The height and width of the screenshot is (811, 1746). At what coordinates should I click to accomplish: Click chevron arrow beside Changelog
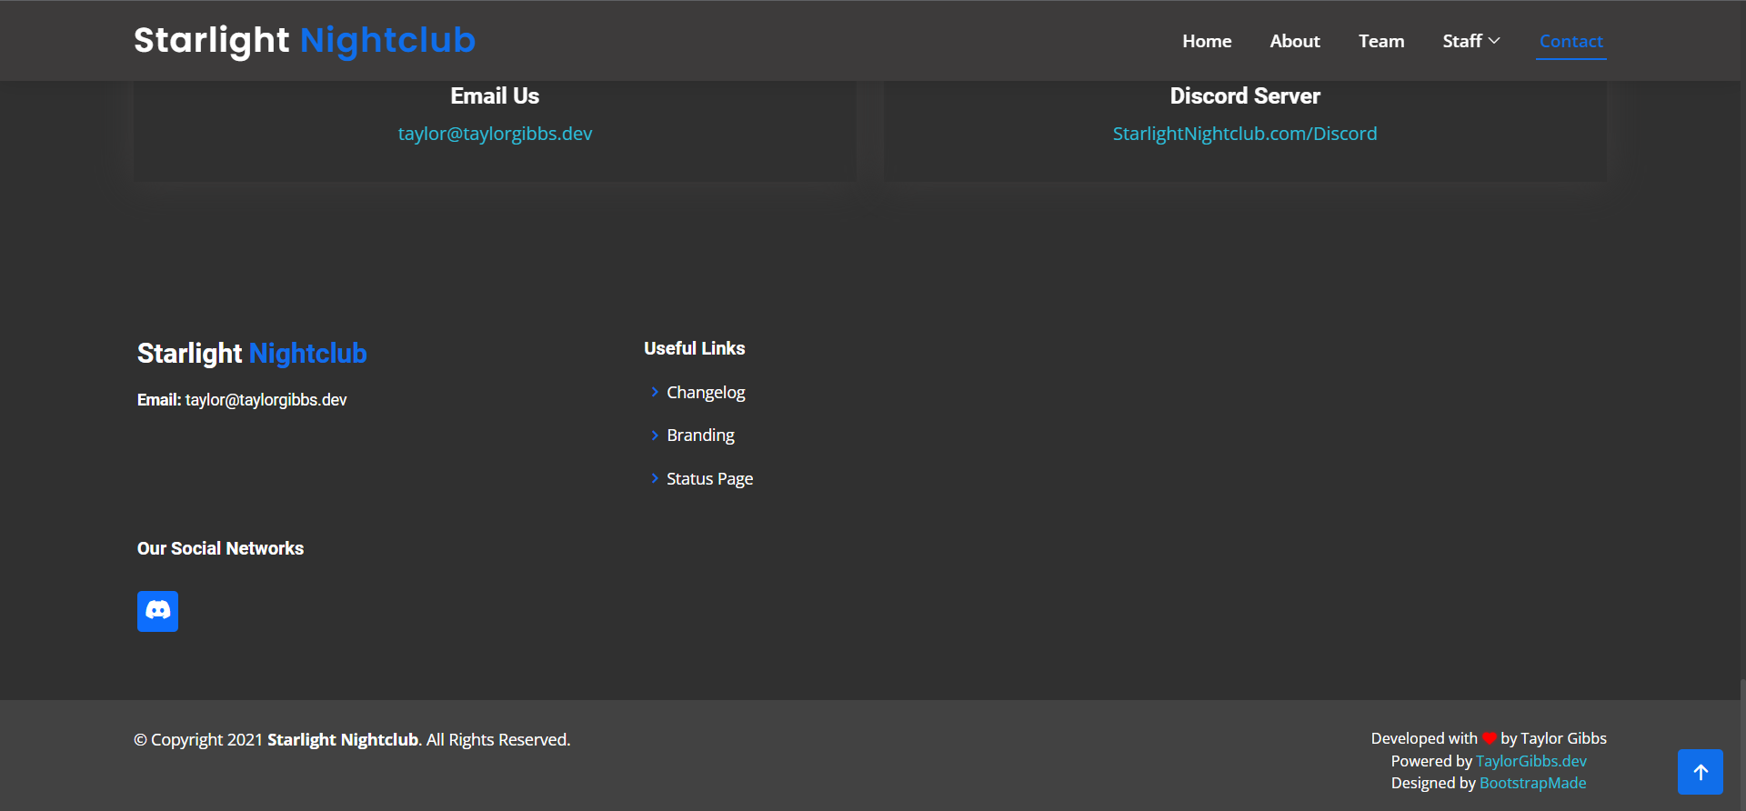tap(655, 392)
